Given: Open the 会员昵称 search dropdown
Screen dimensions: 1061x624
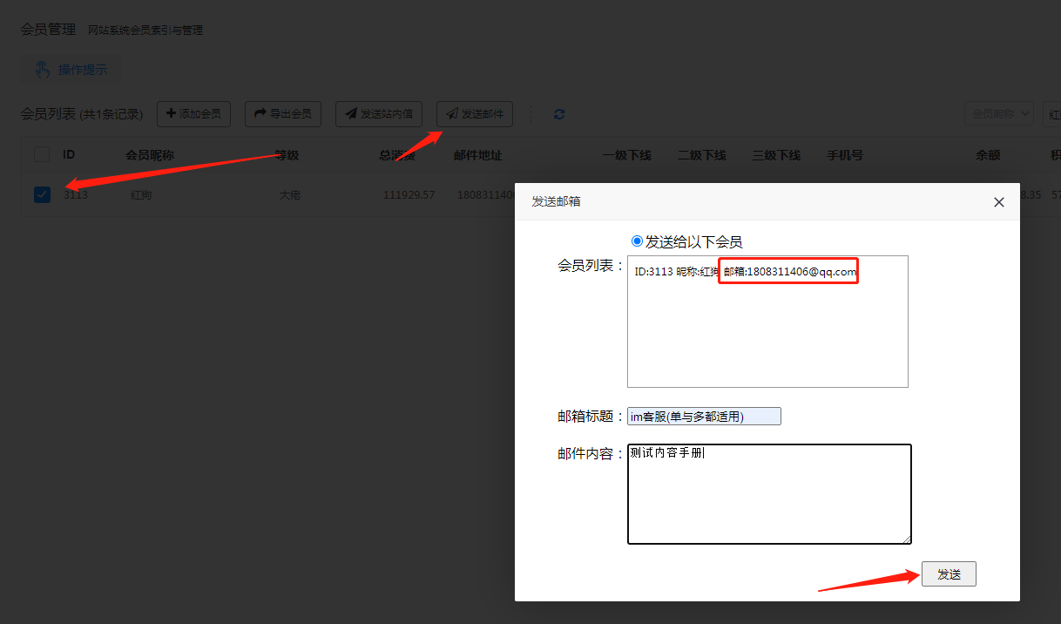Looking at the screenshot, I should point(998,114).
